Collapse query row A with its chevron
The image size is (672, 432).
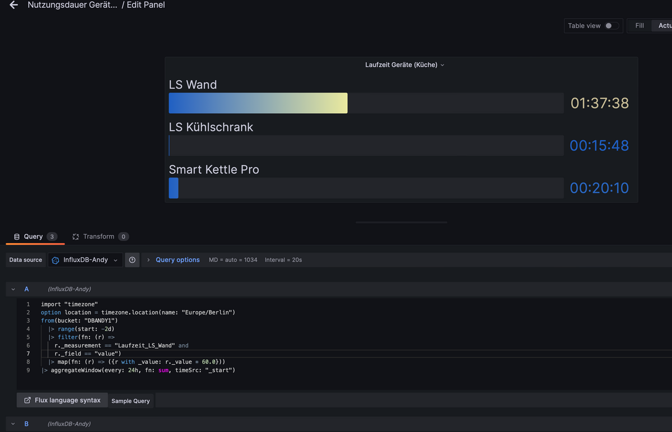[x=13, y=289]
